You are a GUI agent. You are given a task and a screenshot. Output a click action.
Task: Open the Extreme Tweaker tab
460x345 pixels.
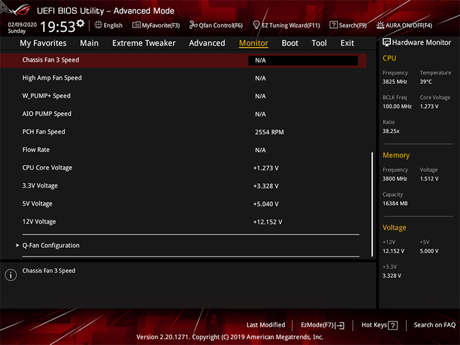point(144,43)
